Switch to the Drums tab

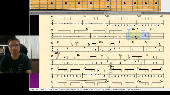pyautogui.click(x=86, y=13)
